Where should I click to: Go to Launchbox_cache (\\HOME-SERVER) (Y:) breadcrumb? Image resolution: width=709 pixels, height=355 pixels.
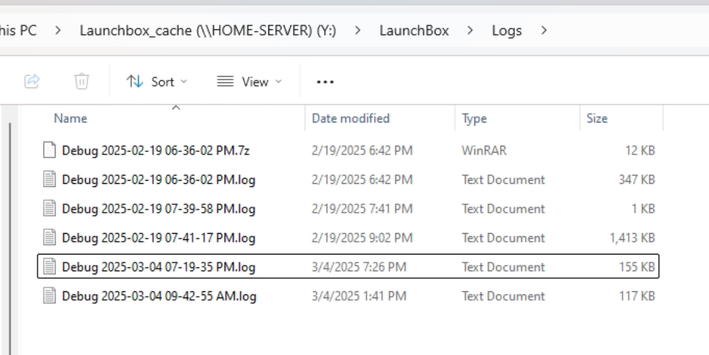click(208, 30)
